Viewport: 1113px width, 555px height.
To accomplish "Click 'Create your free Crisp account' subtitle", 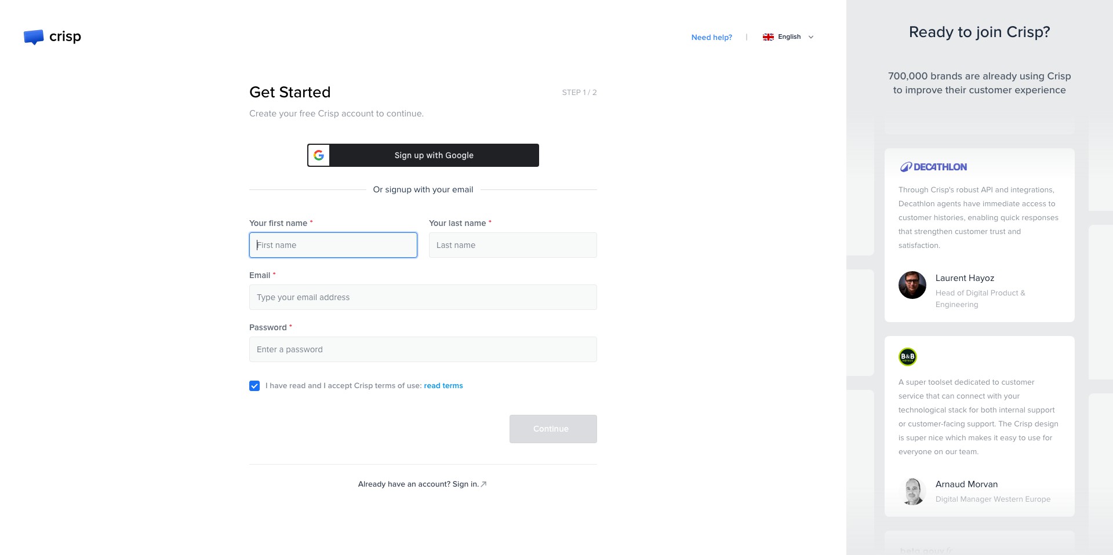I will [336, 114].
